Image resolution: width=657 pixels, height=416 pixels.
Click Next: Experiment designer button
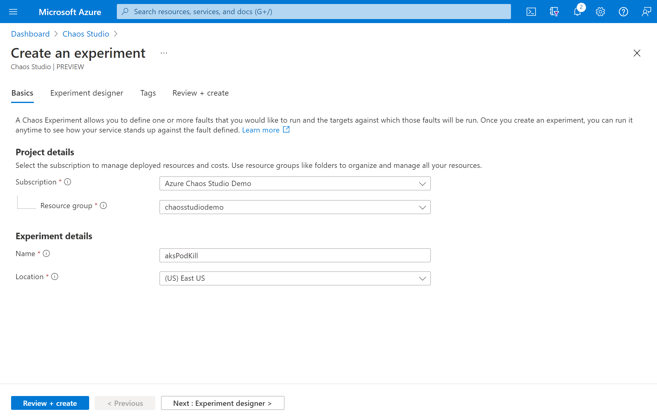tap(223, 402)
